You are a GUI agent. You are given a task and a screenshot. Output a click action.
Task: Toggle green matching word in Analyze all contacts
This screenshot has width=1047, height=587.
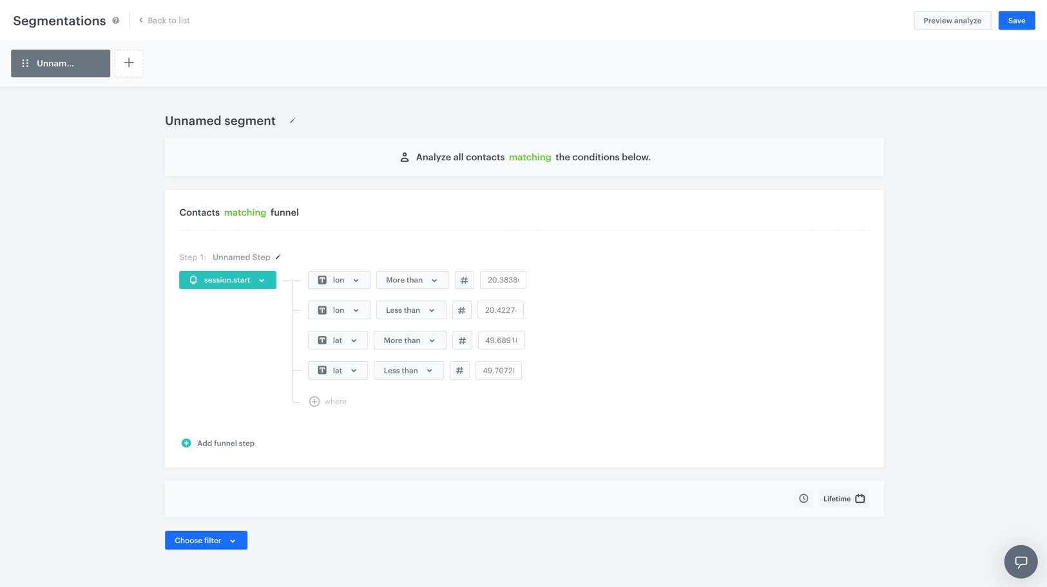[x=530, y=157]
